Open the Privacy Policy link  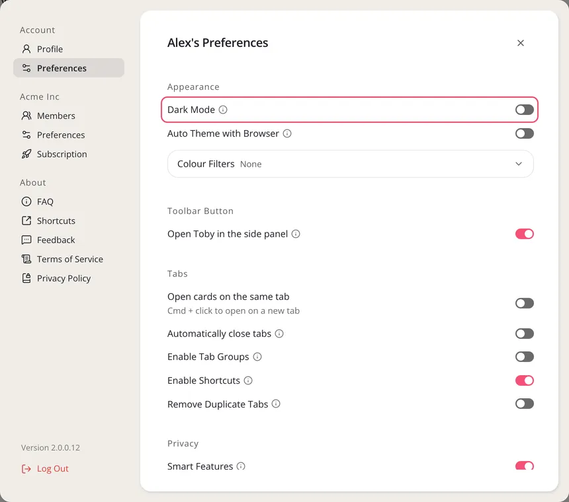(69, 278)
